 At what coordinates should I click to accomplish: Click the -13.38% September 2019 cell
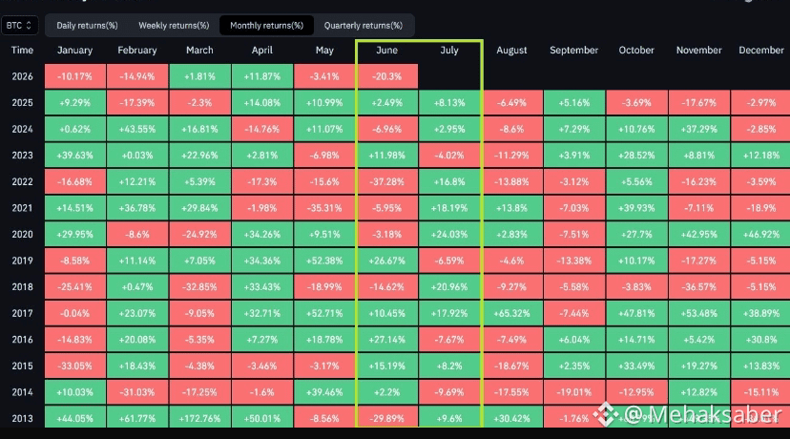pos(573,261)
